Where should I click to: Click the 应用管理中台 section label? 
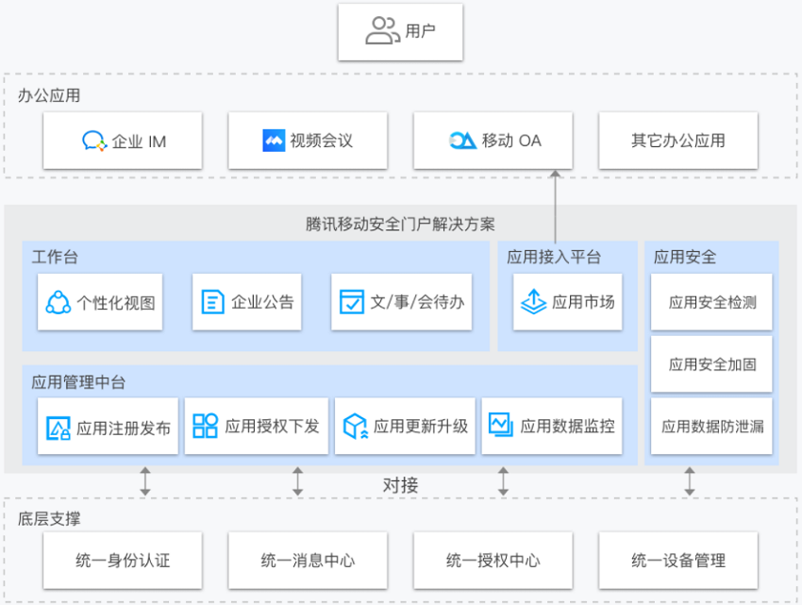coord(78,382)
